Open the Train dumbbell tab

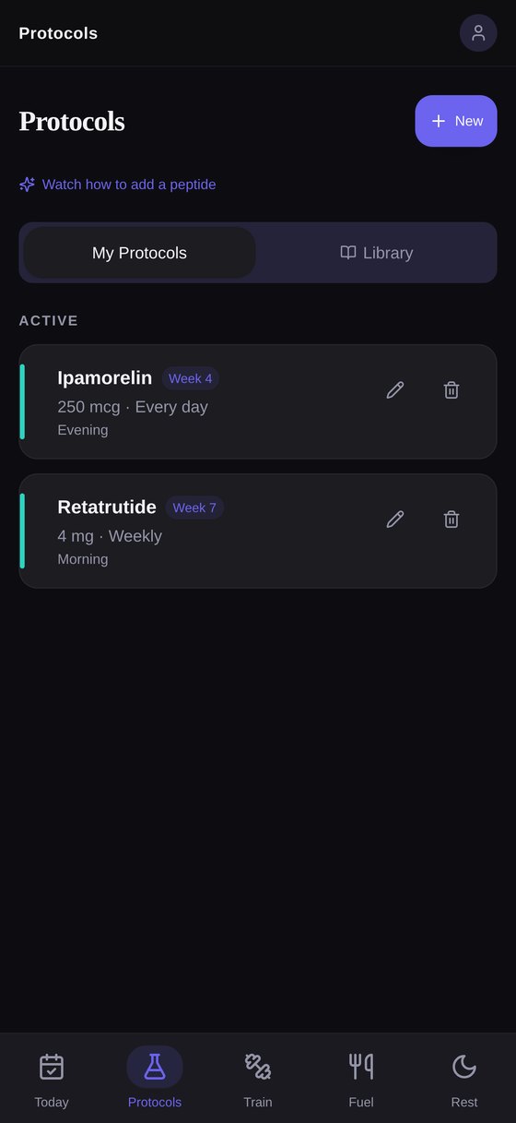258,1080
